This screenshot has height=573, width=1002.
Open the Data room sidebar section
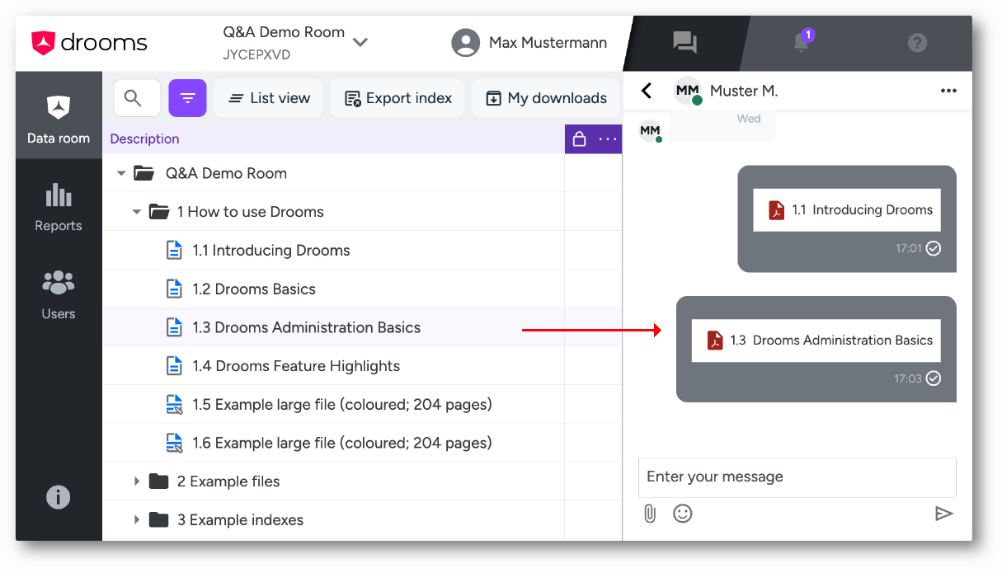[x=59, y=115]
